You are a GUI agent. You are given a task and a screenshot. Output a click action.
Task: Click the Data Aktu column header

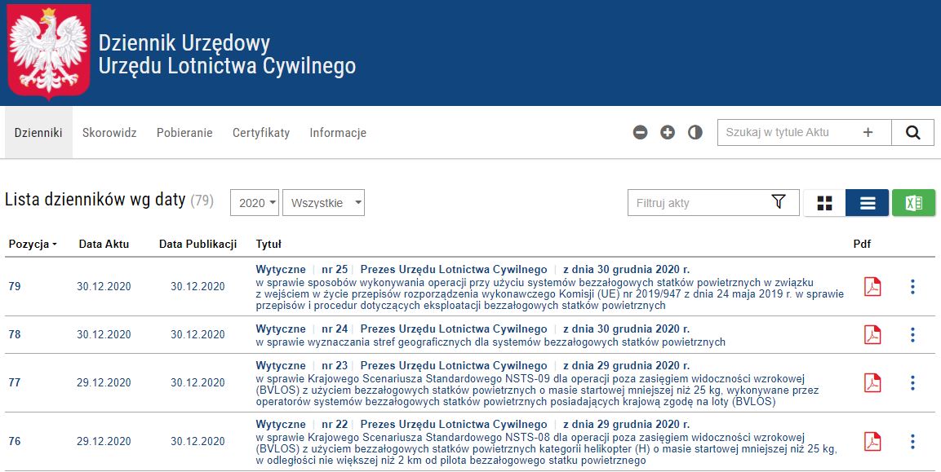click(x=104, y=244)
